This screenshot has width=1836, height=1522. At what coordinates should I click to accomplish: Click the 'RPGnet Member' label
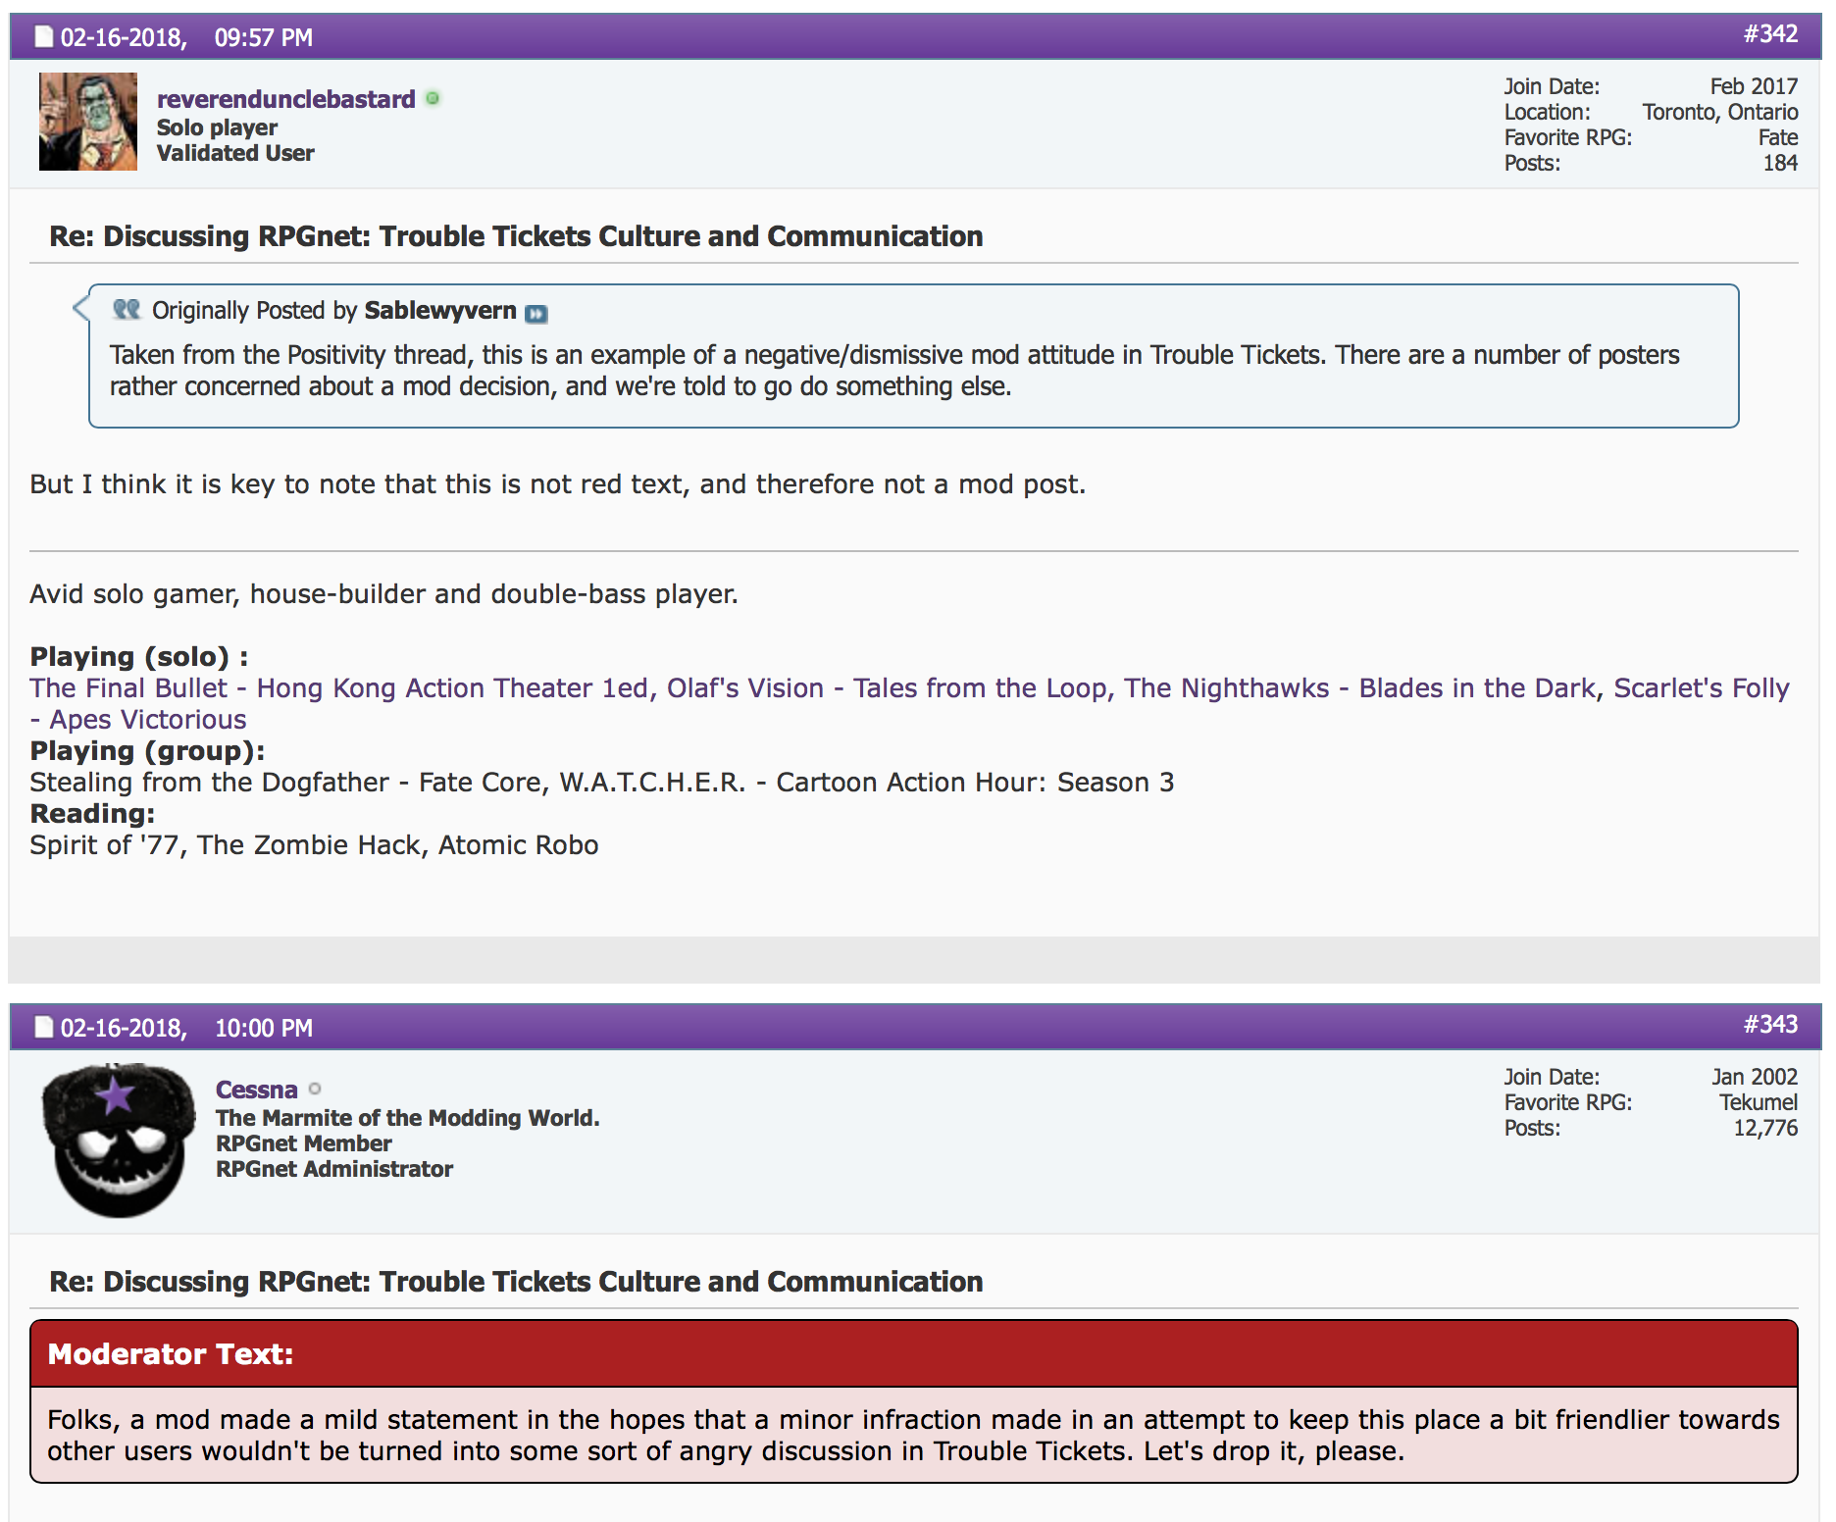point(303,1143)
